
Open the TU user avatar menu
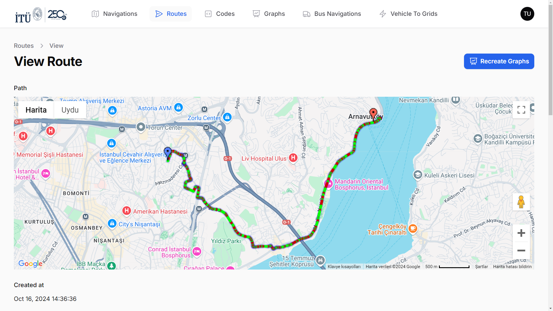point(527,14)
